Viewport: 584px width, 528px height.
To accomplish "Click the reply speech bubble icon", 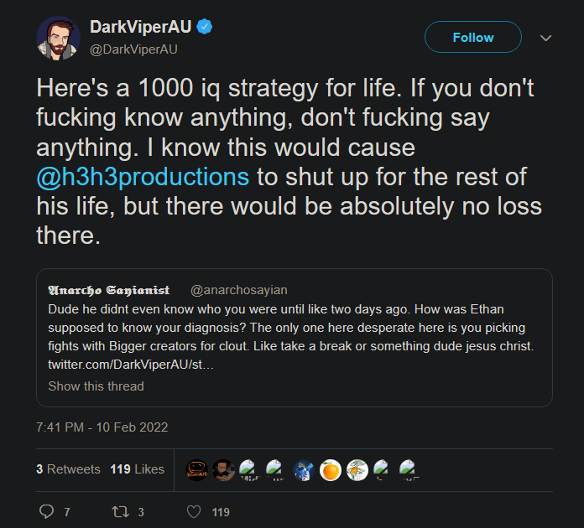I will click(46, 511).
